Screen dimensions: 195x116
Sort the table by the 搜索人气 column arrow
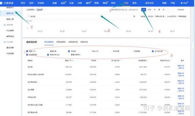pyautogui.click(x=73, y=61)
